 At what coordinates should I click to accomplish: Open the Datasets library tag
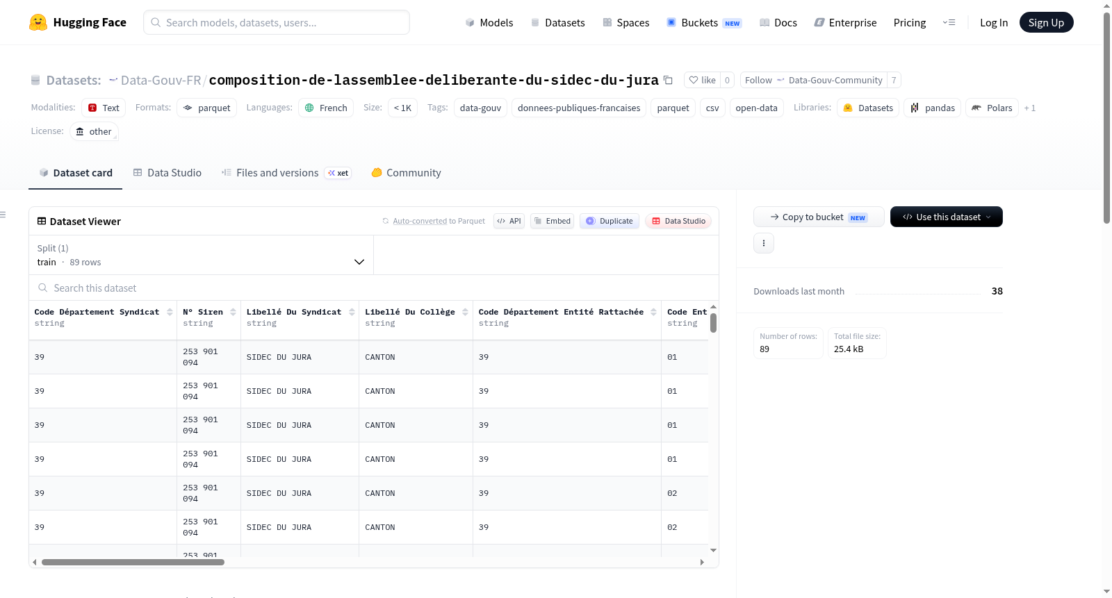[x=868, y=108]
